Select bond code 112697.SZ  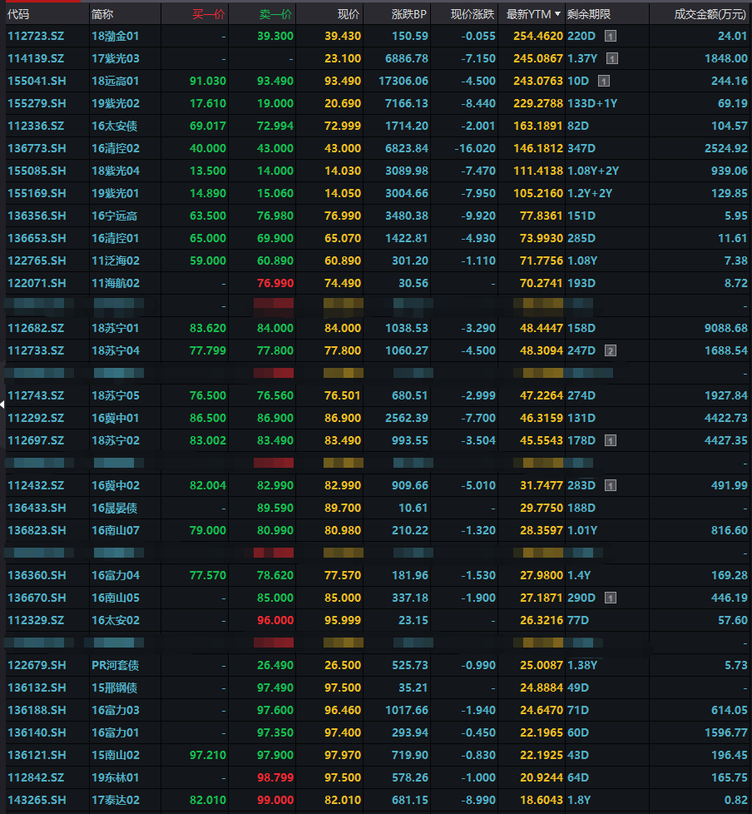click(37, 441)
